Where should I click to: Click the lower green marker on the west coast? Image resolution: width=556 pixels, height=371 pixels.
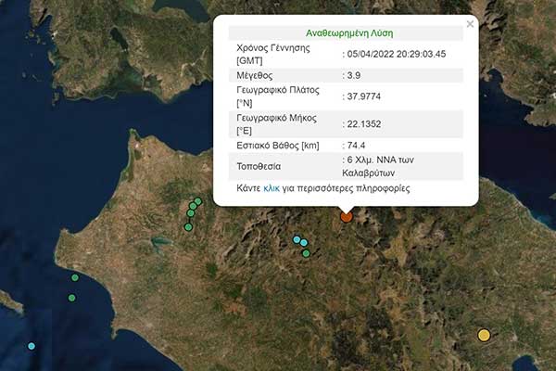pyautogui.click(x=71, y=298)
